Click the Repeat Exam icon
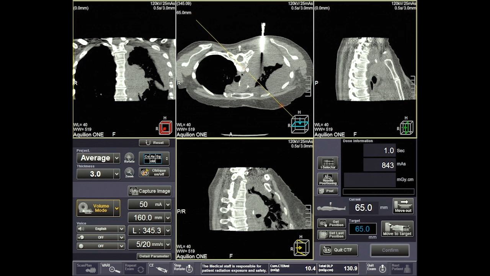Image resolution: width=490 pixels, height=276 pixels. click(135, 268)
